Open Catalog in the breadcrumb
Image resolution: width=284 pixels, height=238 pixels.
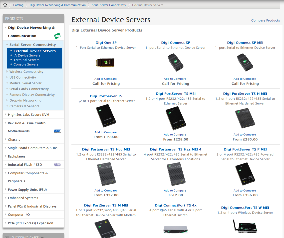tap(18, 5)
